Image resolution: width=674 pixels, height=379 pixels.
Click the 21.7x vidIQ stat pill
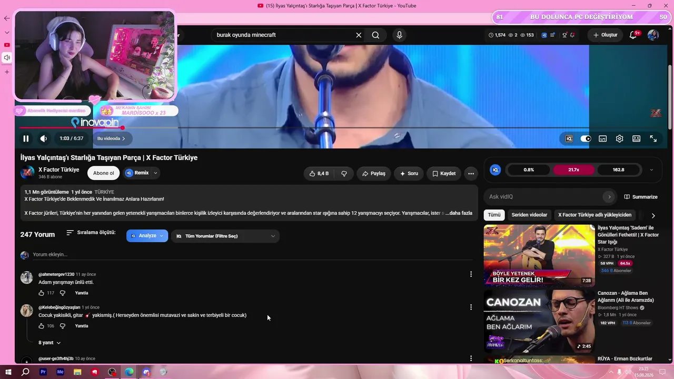pos(573,170)
